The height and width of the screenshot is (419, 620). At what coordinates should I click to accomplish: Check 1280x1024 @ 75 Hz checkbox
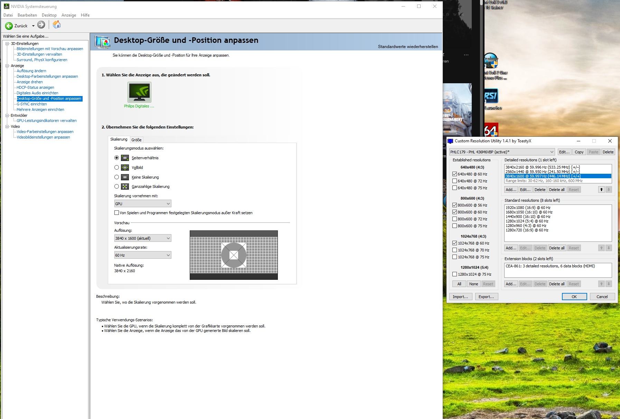[455, 274]
